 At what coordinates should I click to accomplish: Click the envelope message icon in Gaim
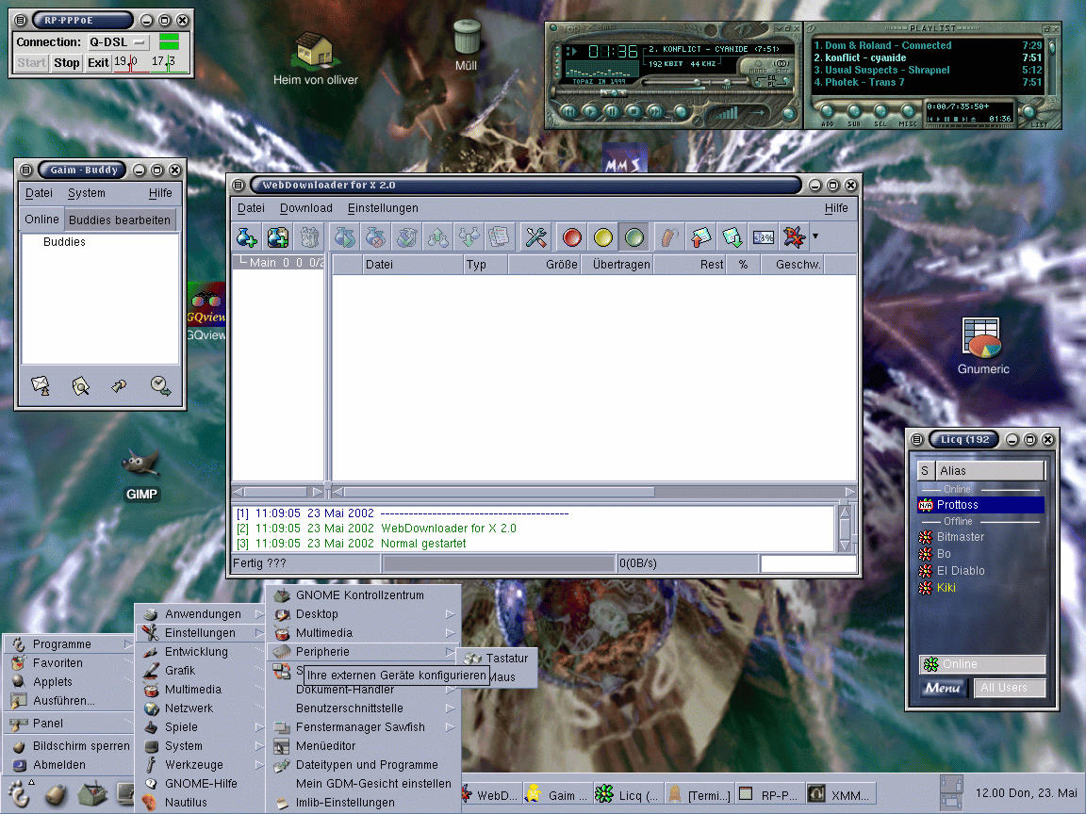pos(41,385)
